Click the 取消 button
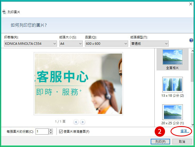Screen dimensions: 195x147 point(182,141)
